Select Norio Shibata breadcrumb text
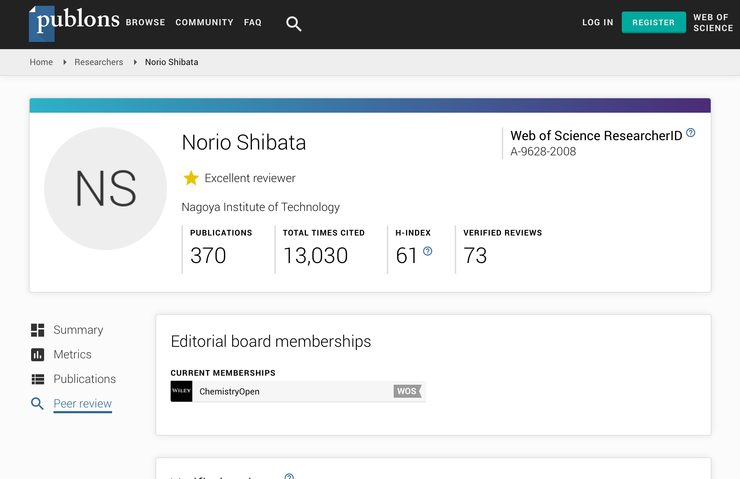The width and height of the screenshot is (740, 479). (x=171, y=62)
